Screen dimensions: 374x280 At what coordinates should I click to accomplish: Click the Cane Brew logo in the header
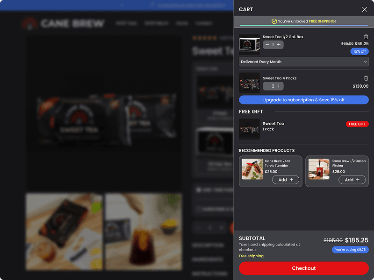click(63, 23)
